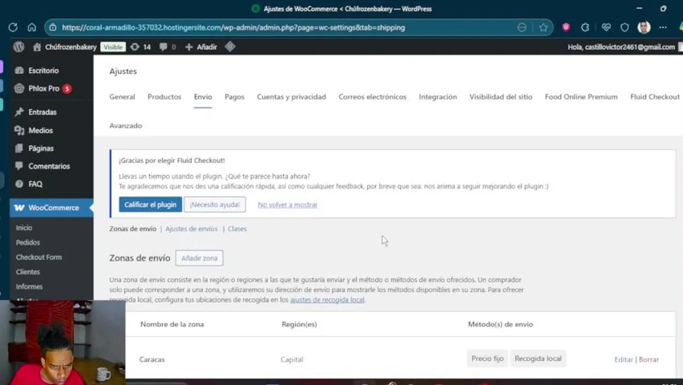Switch to the General settings tab
This screenshot has width=683, height=385.
tap(122, 97)
